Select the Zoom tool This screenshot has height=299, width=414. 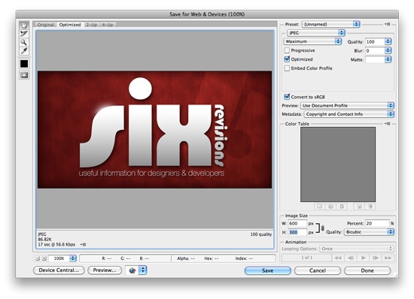pos(24,42)
